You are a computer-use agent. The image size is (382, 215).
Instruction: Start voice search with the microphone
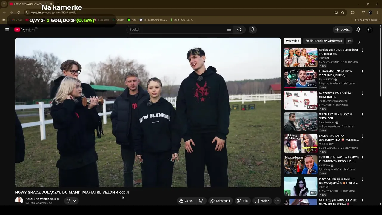(253, 30)
